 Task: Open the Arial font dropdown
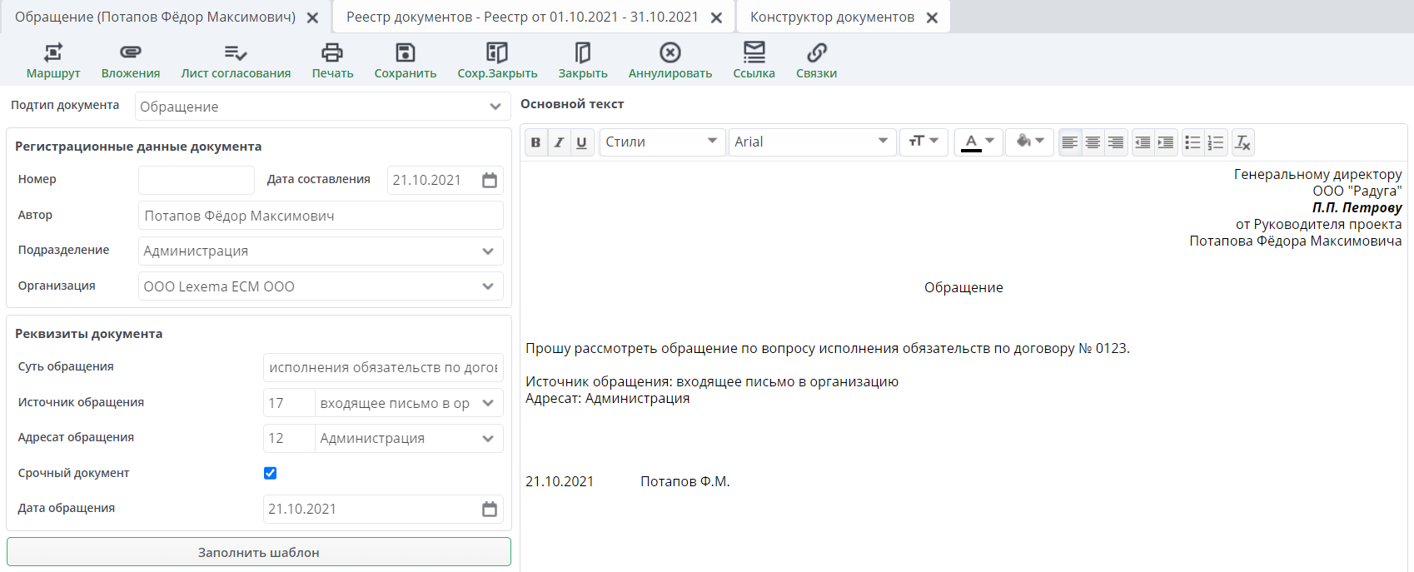(x=811, y=142)
